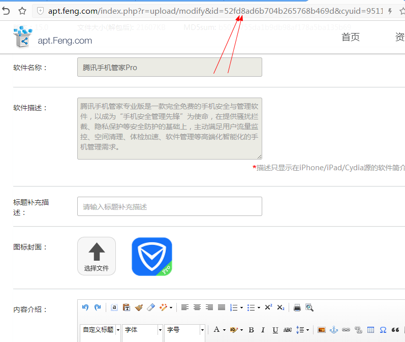Align text right in editor
This screenshot has width=405, height=342.
(x=209, y=307)
